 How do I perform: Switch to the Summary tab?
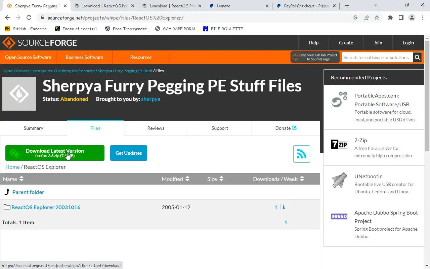(34, 128)
